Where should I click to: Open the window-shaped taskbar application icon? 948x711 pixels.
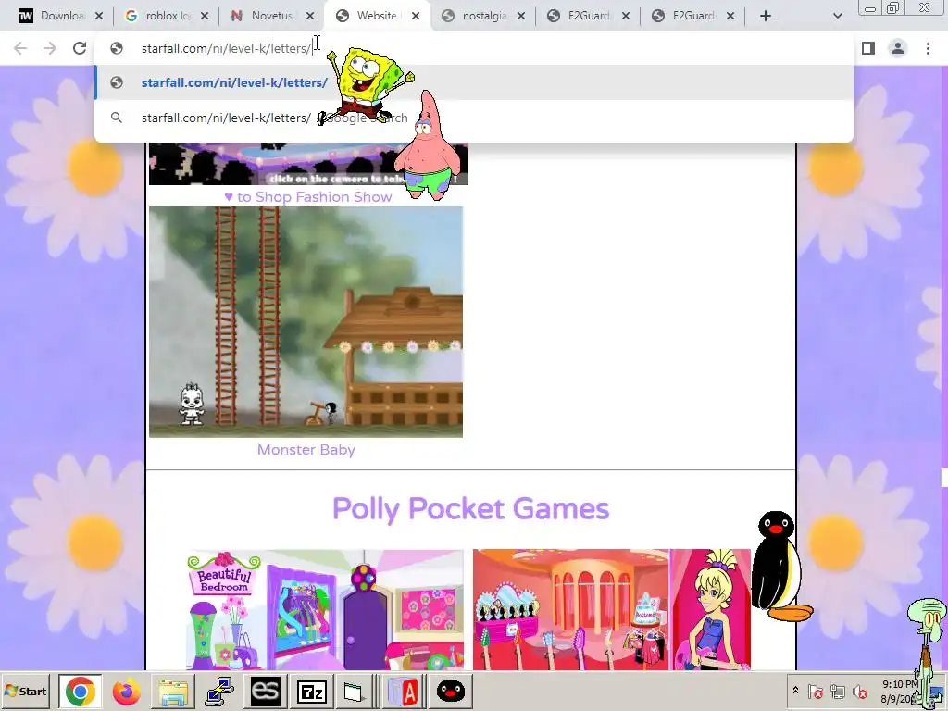click(355, 691)
